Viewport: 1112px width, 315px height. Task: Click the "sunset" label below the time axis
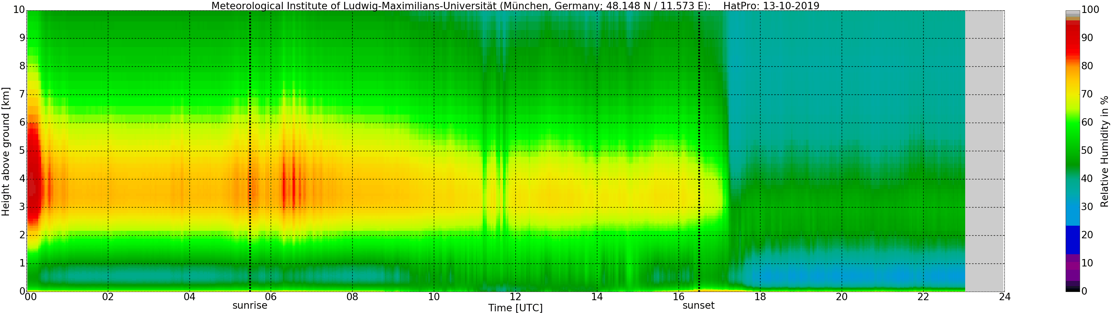click(x=699, y=306)
